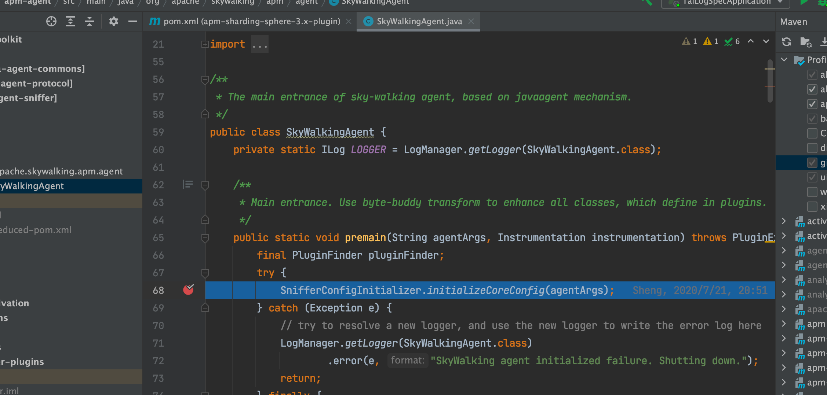Click the SkyWalkingAgent class name declaration
This screenshot has width=827, height=395.
pyautogui.click(x=330, y=132)
